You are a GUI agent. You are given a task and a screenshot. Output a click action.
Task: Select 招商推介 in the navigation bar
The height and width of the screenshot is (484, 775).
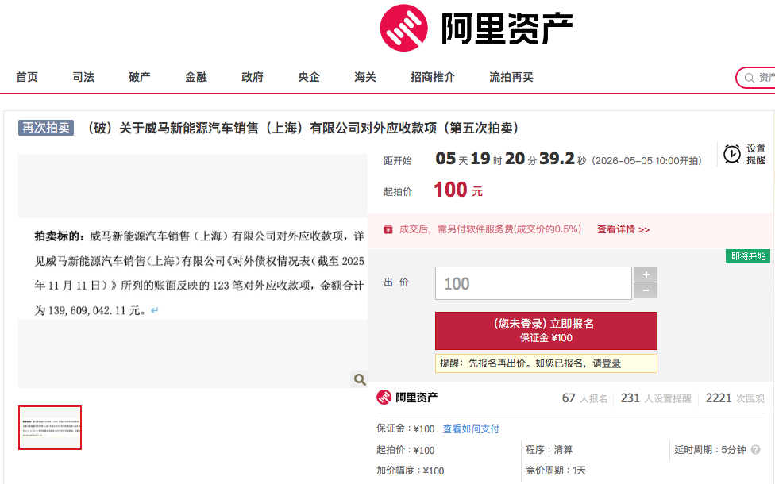tap(433, 77)
